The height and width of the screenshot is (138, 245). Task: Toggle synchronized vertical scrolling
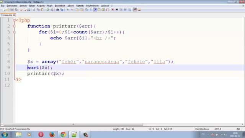click(77, 10)
